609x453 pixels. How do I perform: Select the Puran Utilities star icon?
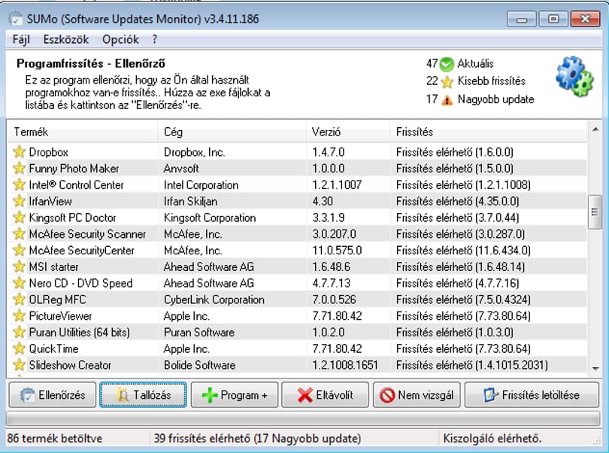[x=19, y=332]
